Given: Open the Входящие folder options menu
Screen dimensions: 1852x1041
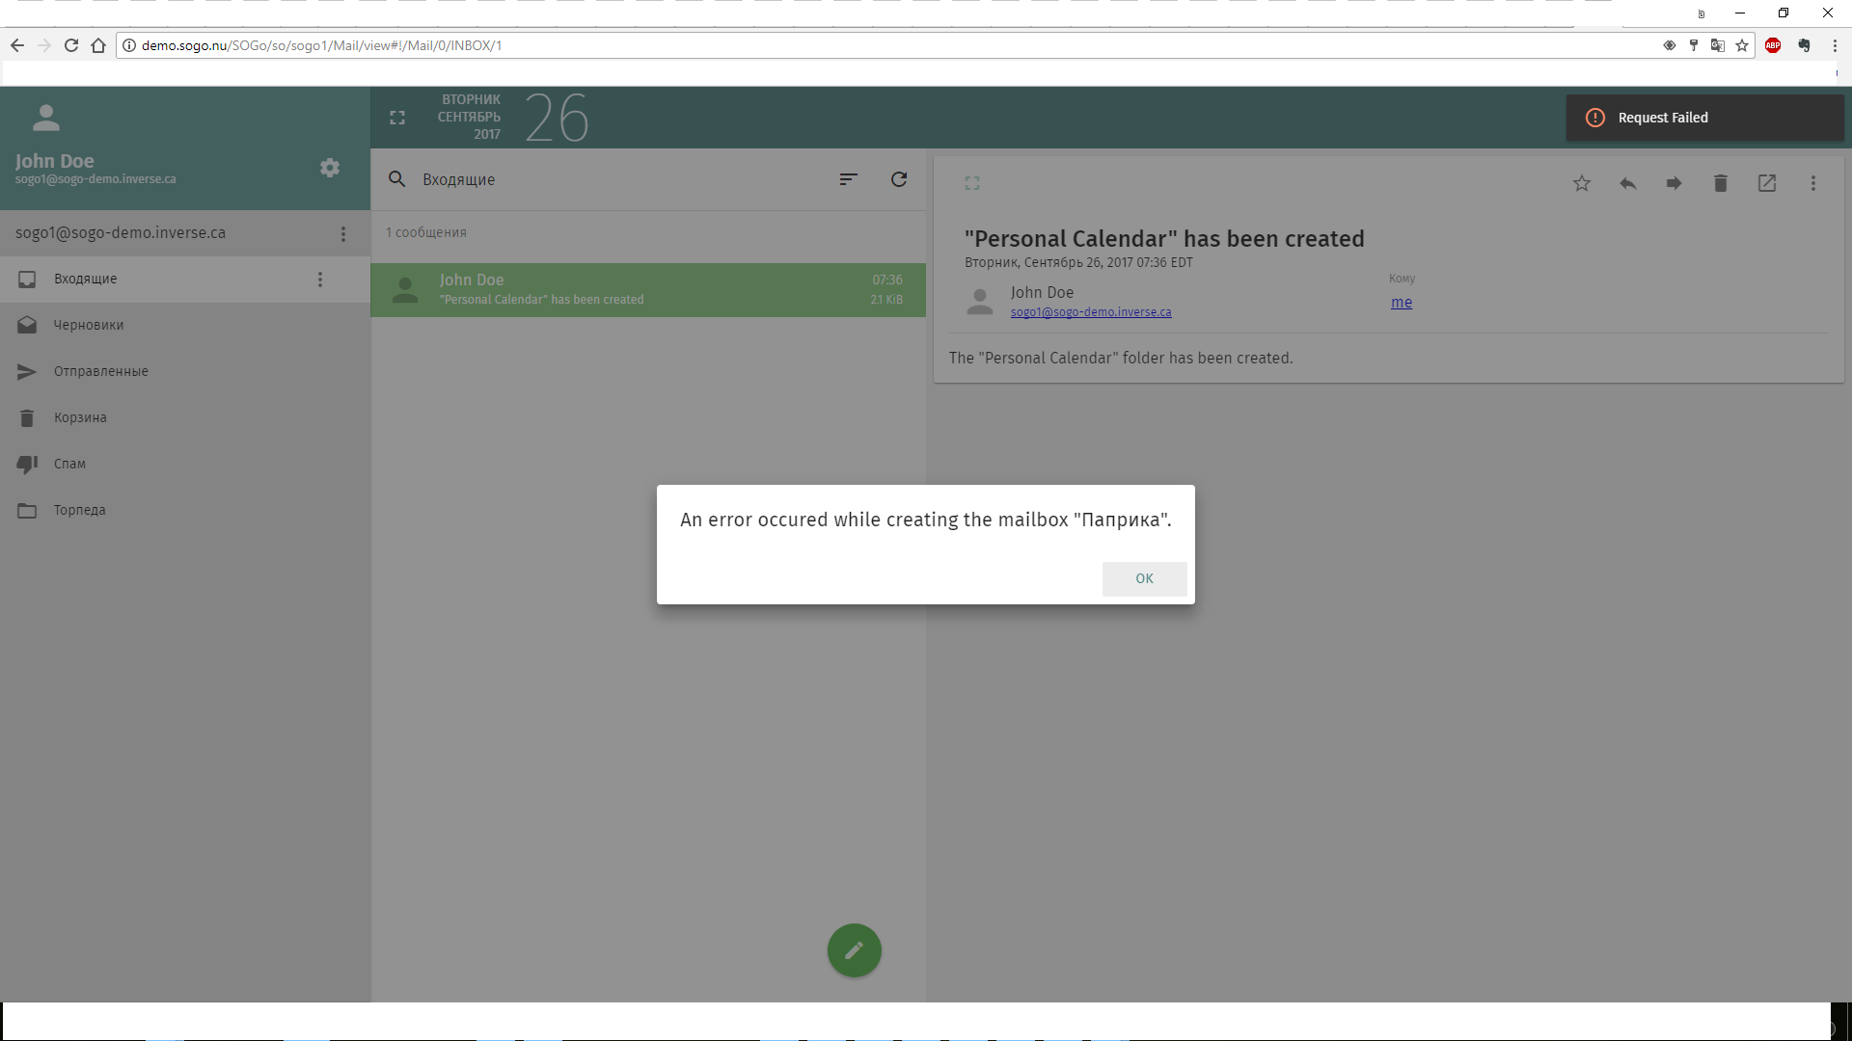Looking at the screenshot, I should (320, 280).
